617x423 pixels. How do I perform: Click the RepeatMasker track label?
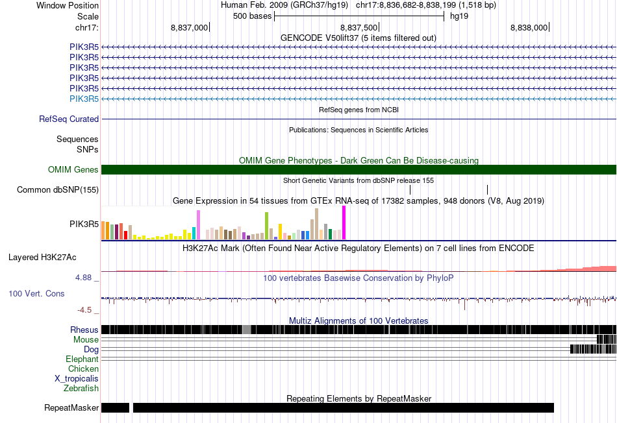[x=71, y=407]
